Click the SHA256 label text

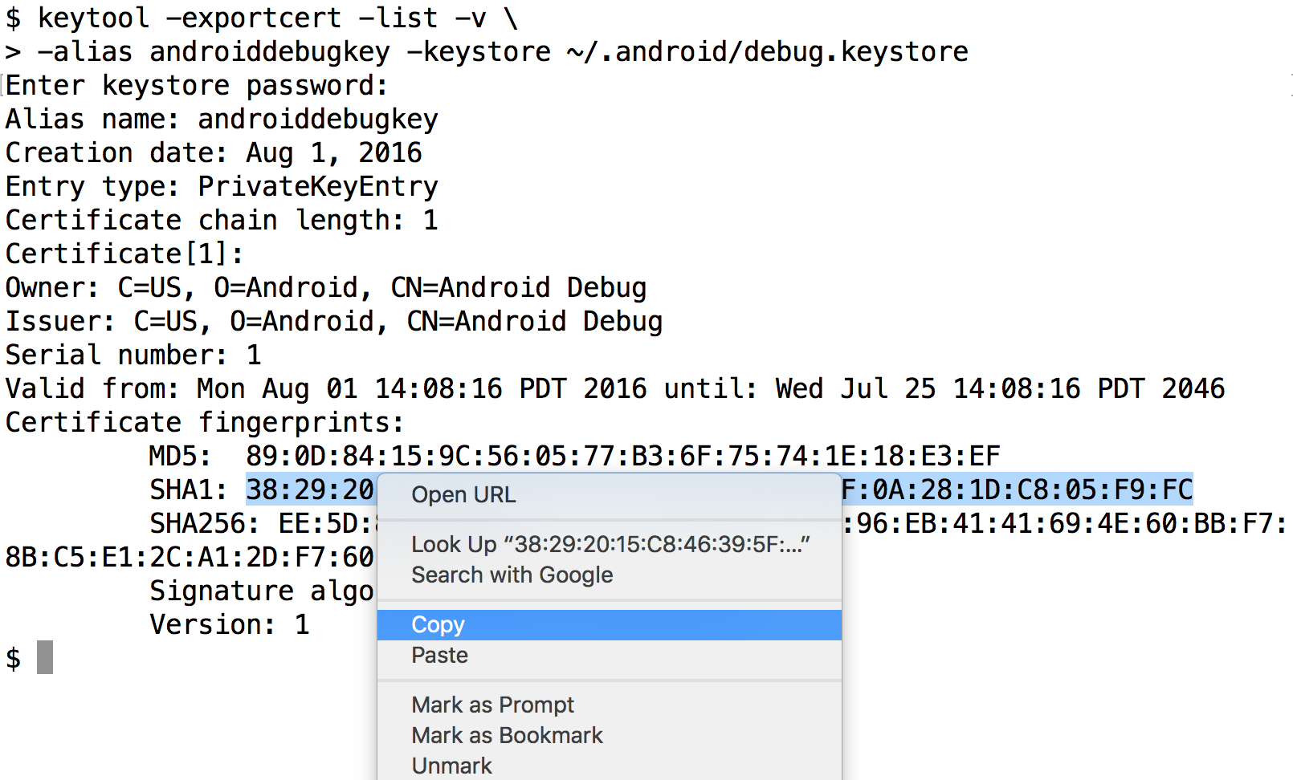click(x=204, y=523)
